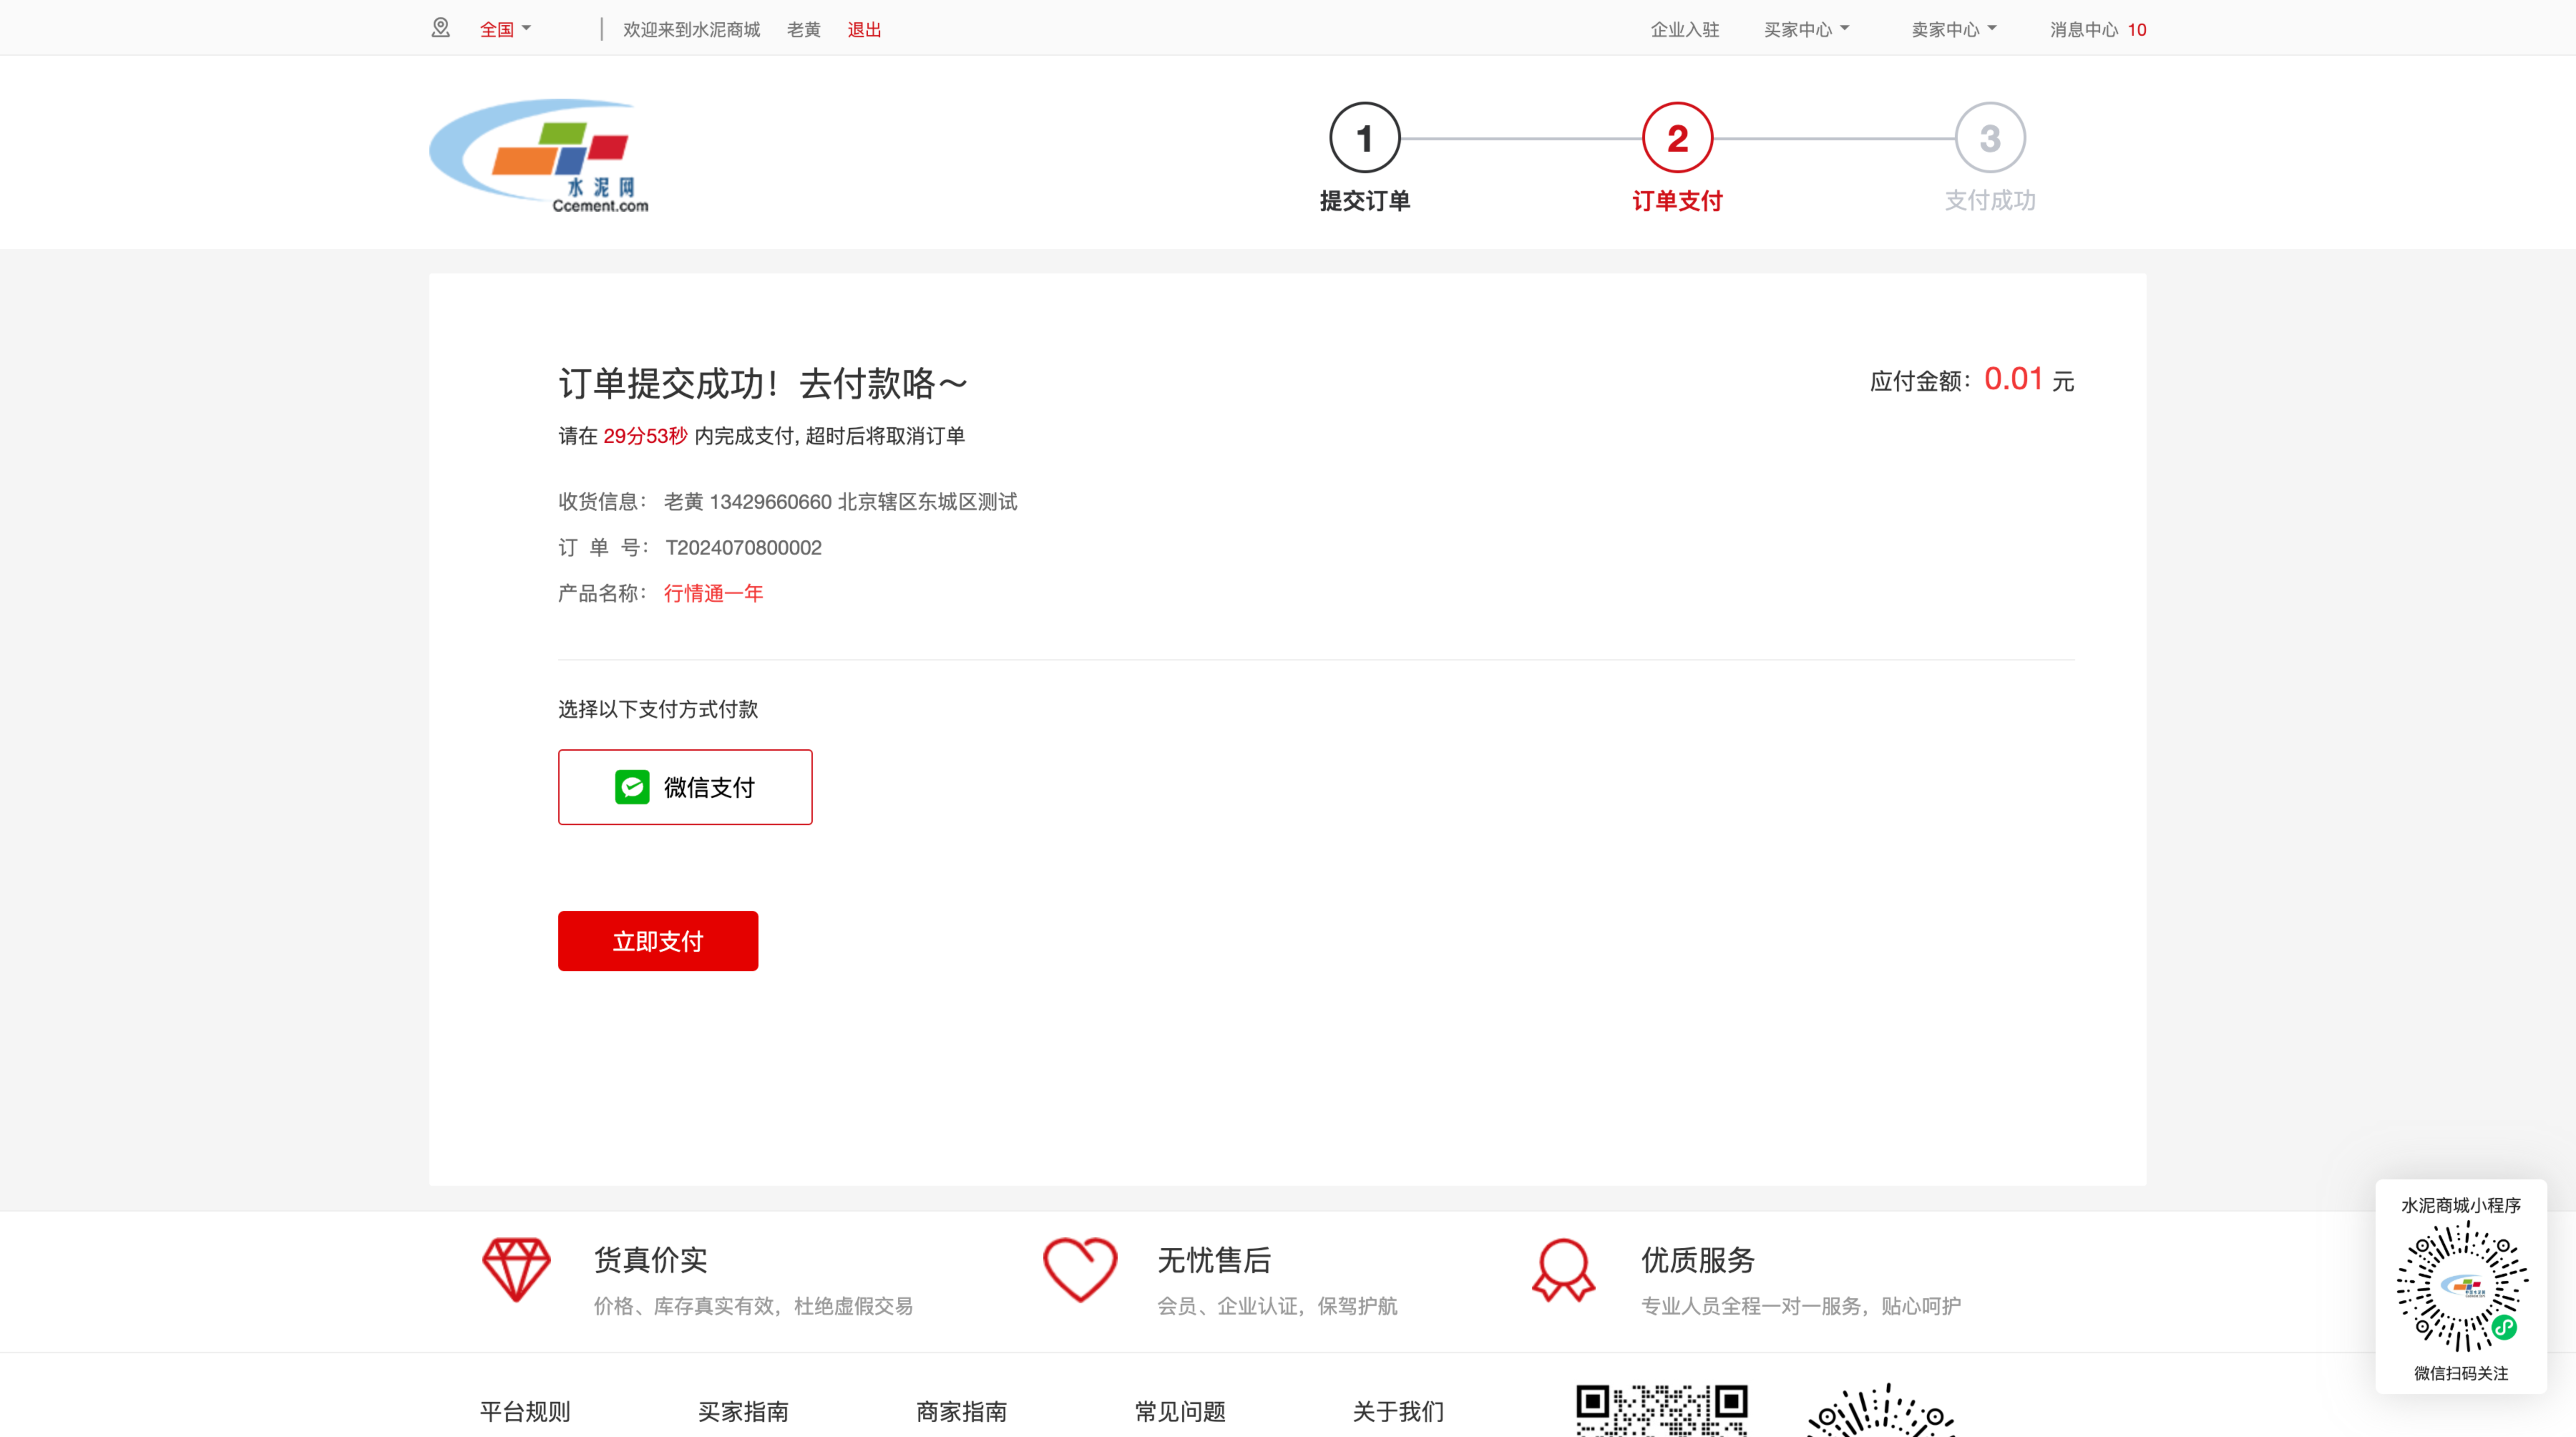Select the 微信支付 payment option

point(685,786)
